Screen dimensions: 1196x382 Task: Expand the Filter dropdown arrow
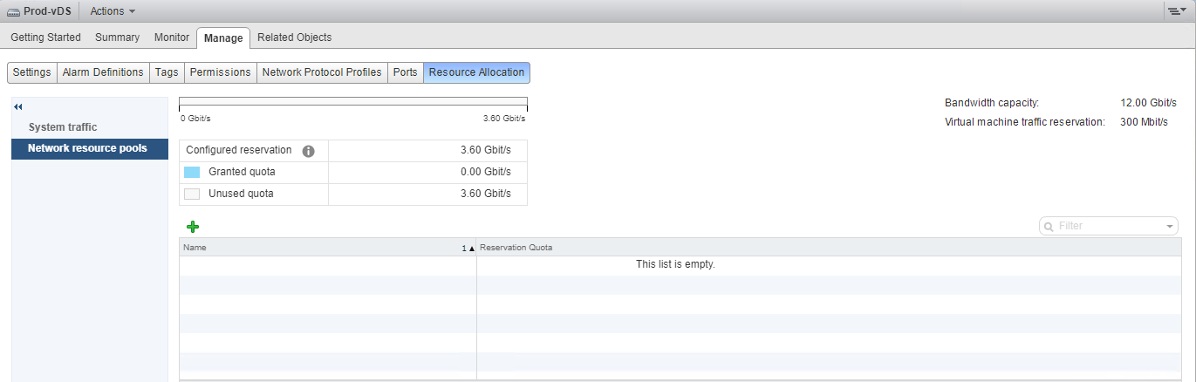point(1170,227)
